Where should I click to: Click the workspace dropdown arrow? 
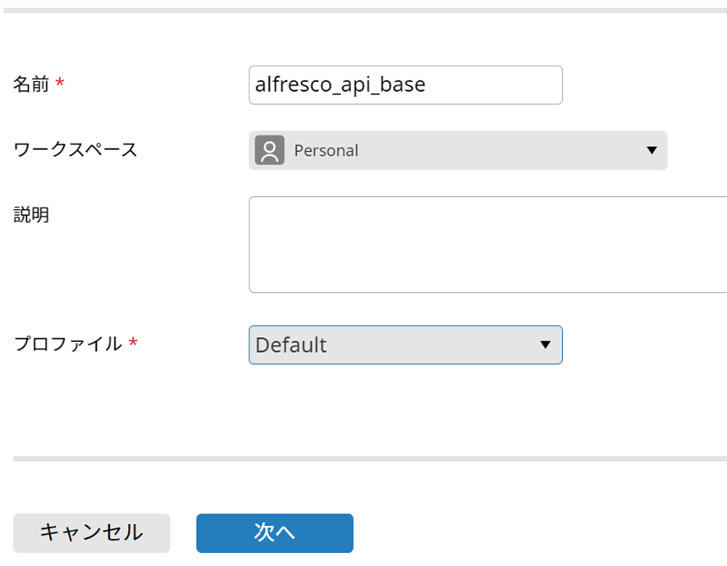[x=652, y=150]
